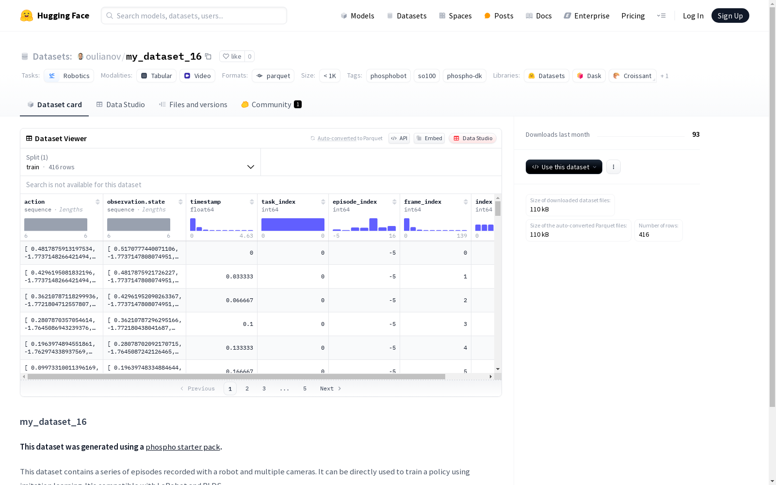Sort the episode_index column
The width and height of the screenshot is (776, 485).
pyautogui.click(x=394, y=202)
